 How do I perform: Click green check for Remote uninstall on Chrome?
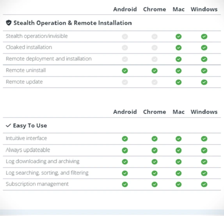pyautogui.click(x=155, y=71)
